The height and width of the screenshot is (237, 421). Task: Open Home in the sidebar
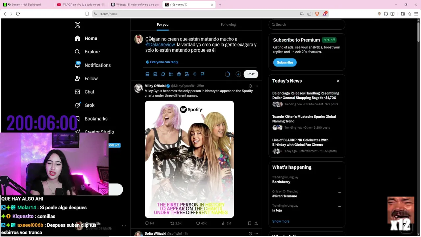tap(86, 39)
